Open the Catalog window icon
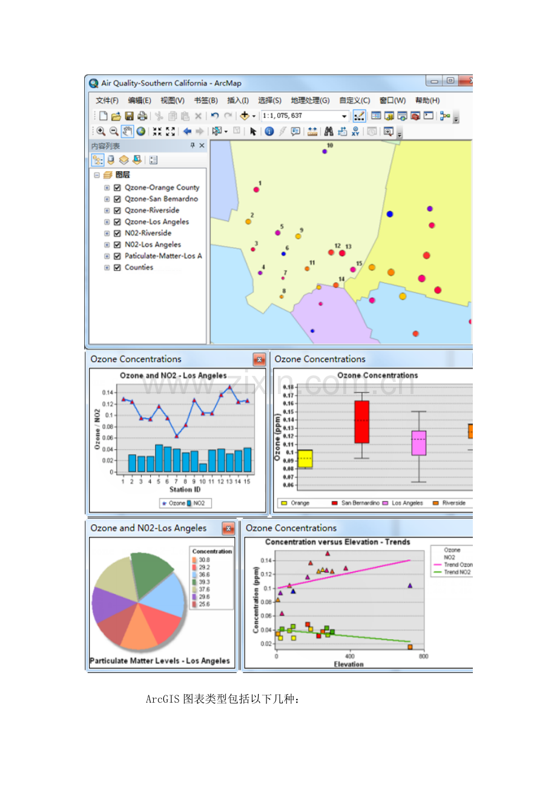This screenshot has width=557, height=788. coord(389,115)
